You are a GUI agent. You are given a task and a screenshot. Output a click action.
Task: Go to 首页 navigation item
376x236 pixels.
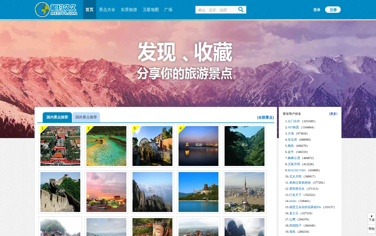pyautogui.click(x=90, y=9)
